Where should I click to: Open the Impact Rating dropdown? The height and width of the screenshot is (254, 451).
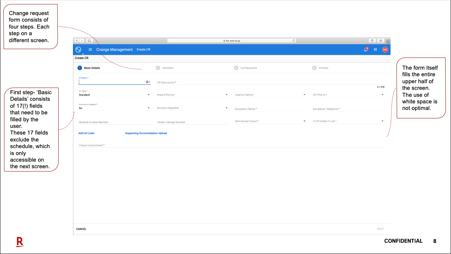[x=193, y=95]
